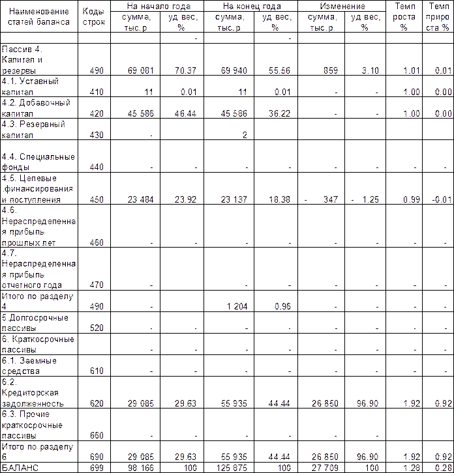Viewport: 454px width, 473px height.
Task: Select the value 46.44
Action: pos(185,114)
